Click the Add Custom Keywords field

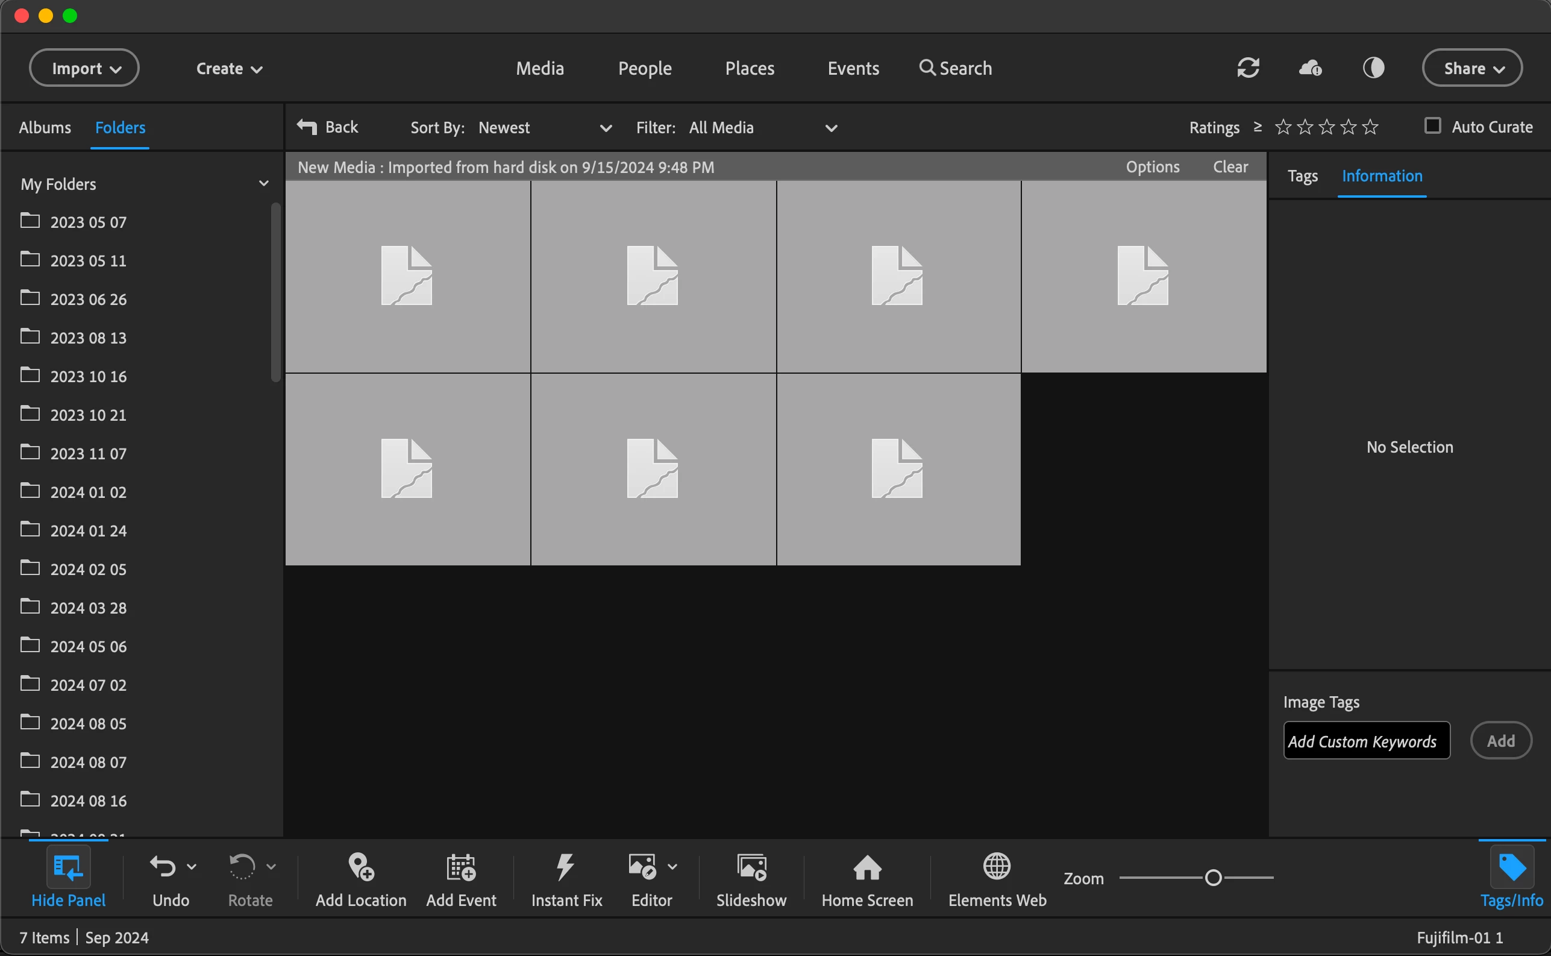point(1366,741)
